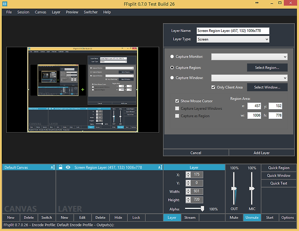Hide layer using the eye icon
The height and width of the screenshot is (231, 299).
tap(68, 167)
